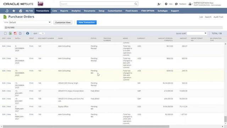
Task: Click Print for purchase order 165
Action: point(31,71)
